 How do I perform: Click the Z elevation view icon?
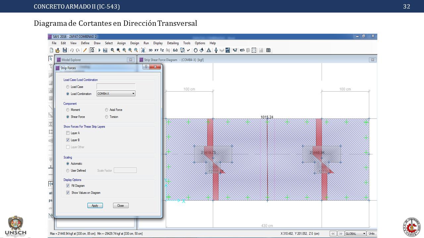[162, 50]
